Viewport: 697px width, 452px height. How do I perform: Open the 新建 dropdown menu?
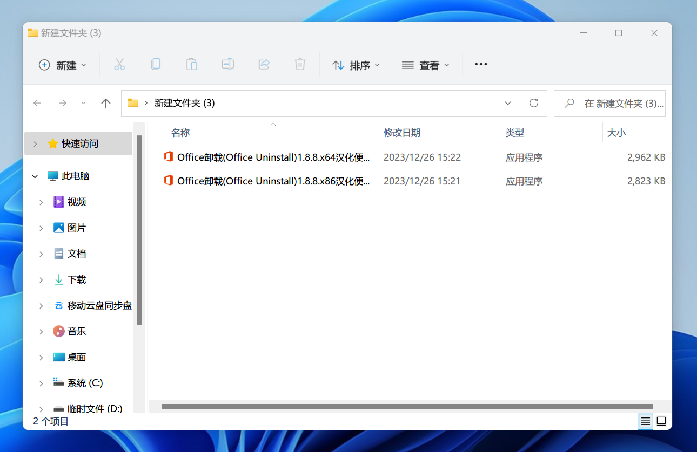(62, 65)
